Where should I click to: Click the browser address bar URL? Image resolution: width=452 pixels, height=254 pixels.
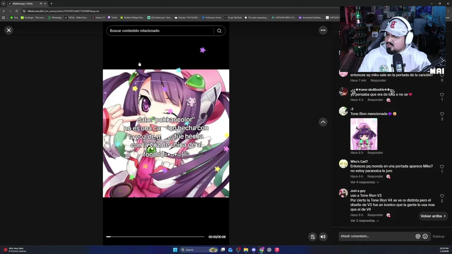click(63, 11)
